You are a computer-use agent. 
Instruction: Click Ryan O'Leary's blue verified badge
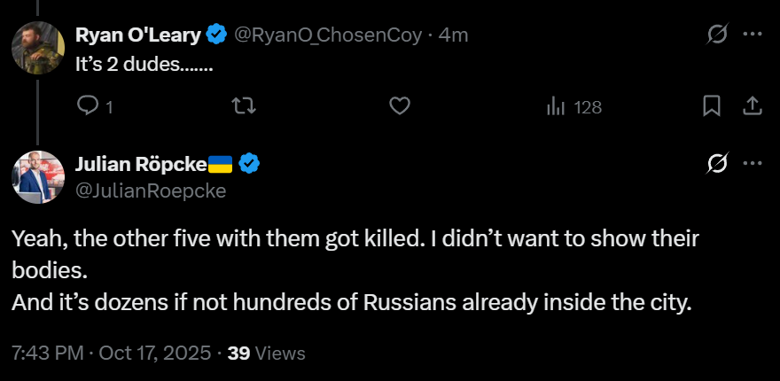pyautogui.click(x=216, y=35)
